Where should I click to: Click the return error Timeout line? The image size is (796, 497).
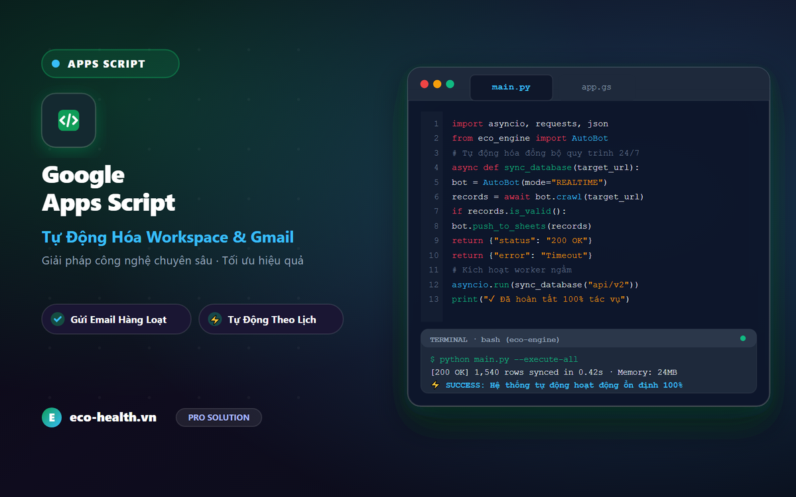(x=522, y=255)
